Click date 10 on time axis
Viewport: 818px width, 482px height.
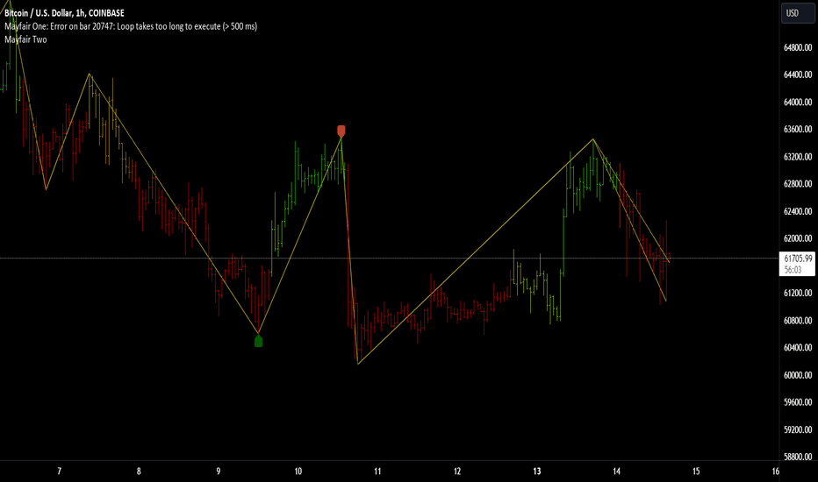tap(298, 471)
